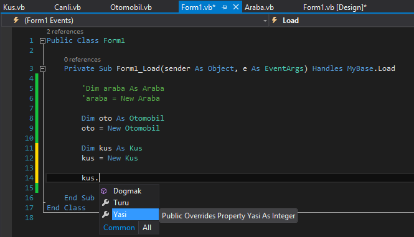Viewport: 414px width, 237px height.
Task: Open the 2 references CodeLens link
Action: (65, 32)
